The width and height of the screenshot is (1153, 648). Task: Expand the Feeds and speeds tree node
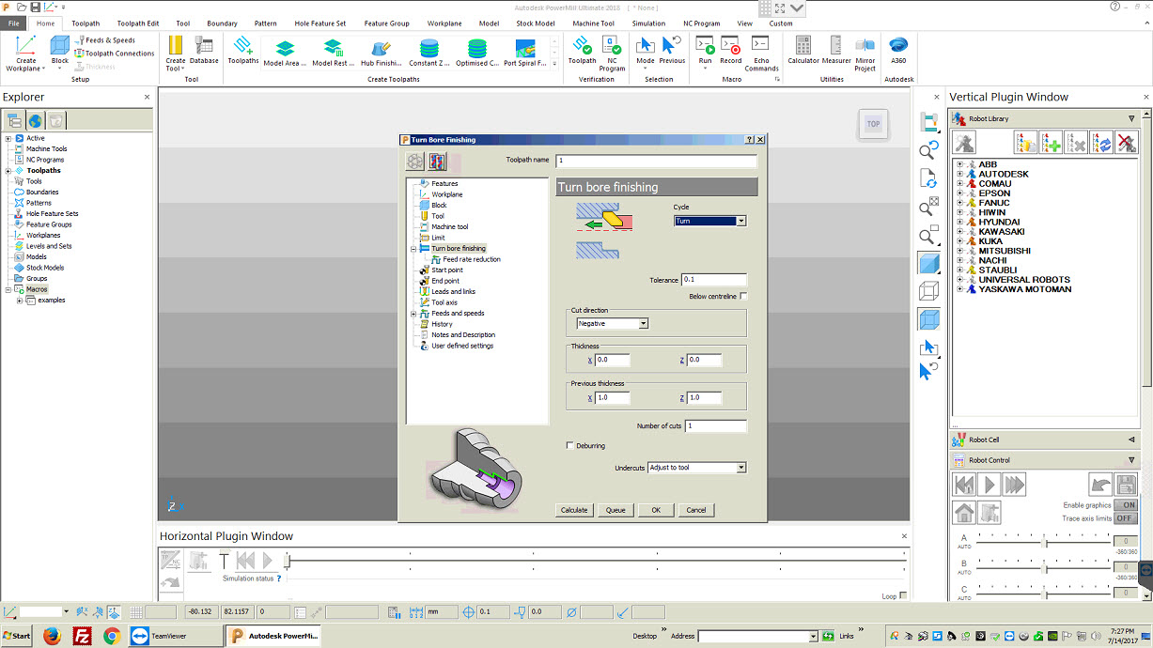tap(413, 314)
